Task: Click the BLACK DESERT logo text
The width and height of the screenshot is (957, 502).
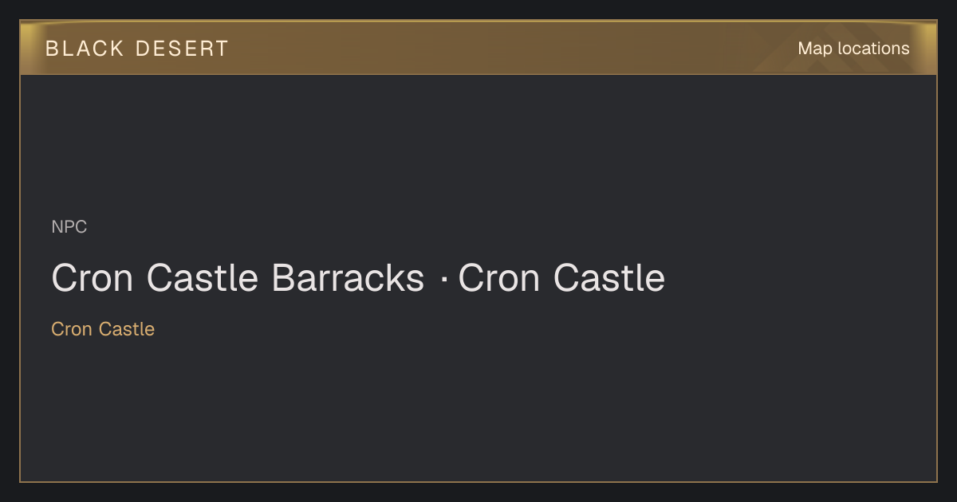Action: click(137, 49)
